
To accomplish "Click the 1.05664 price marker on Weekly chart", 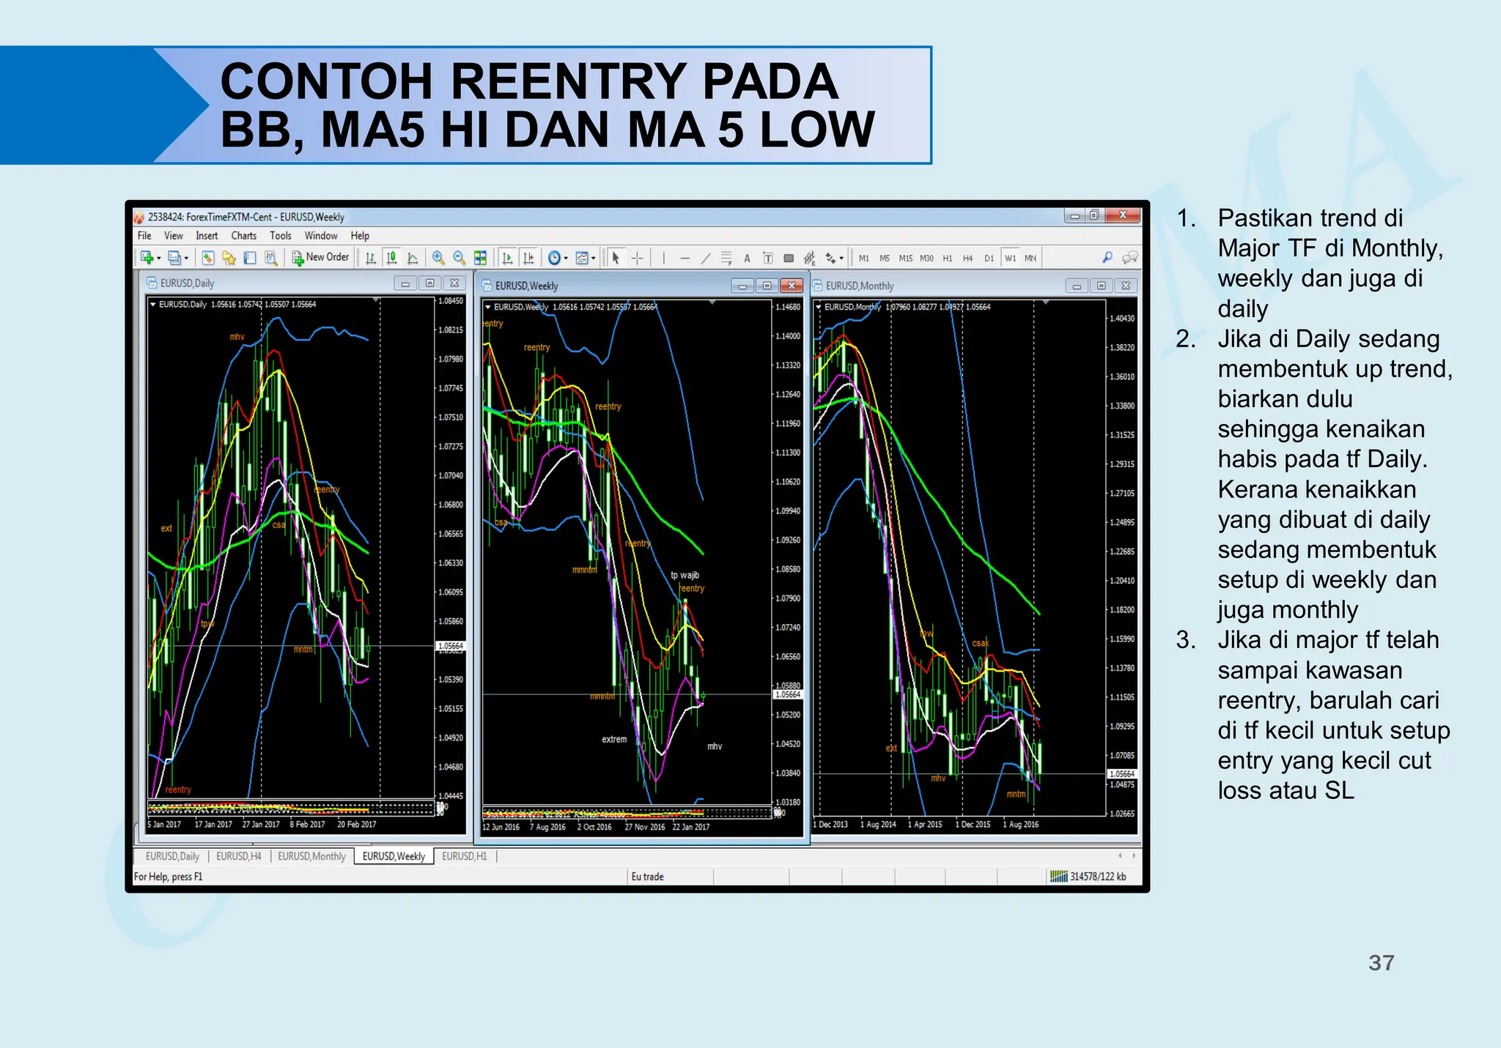I will coord(788,694).
